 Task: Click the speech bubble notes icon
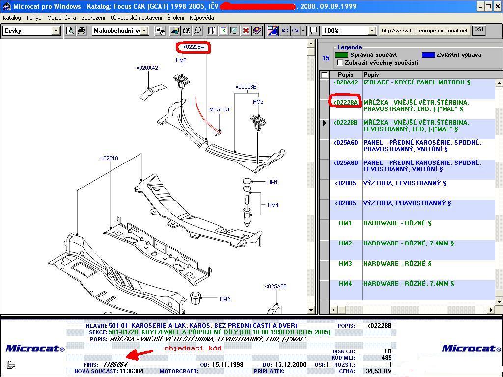[313, 31]
